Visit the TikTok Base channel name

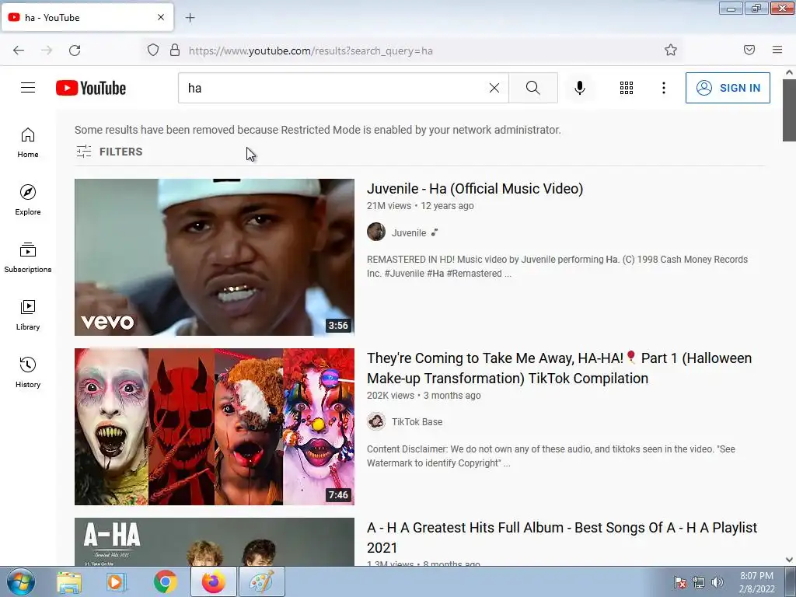coord(417,422)
